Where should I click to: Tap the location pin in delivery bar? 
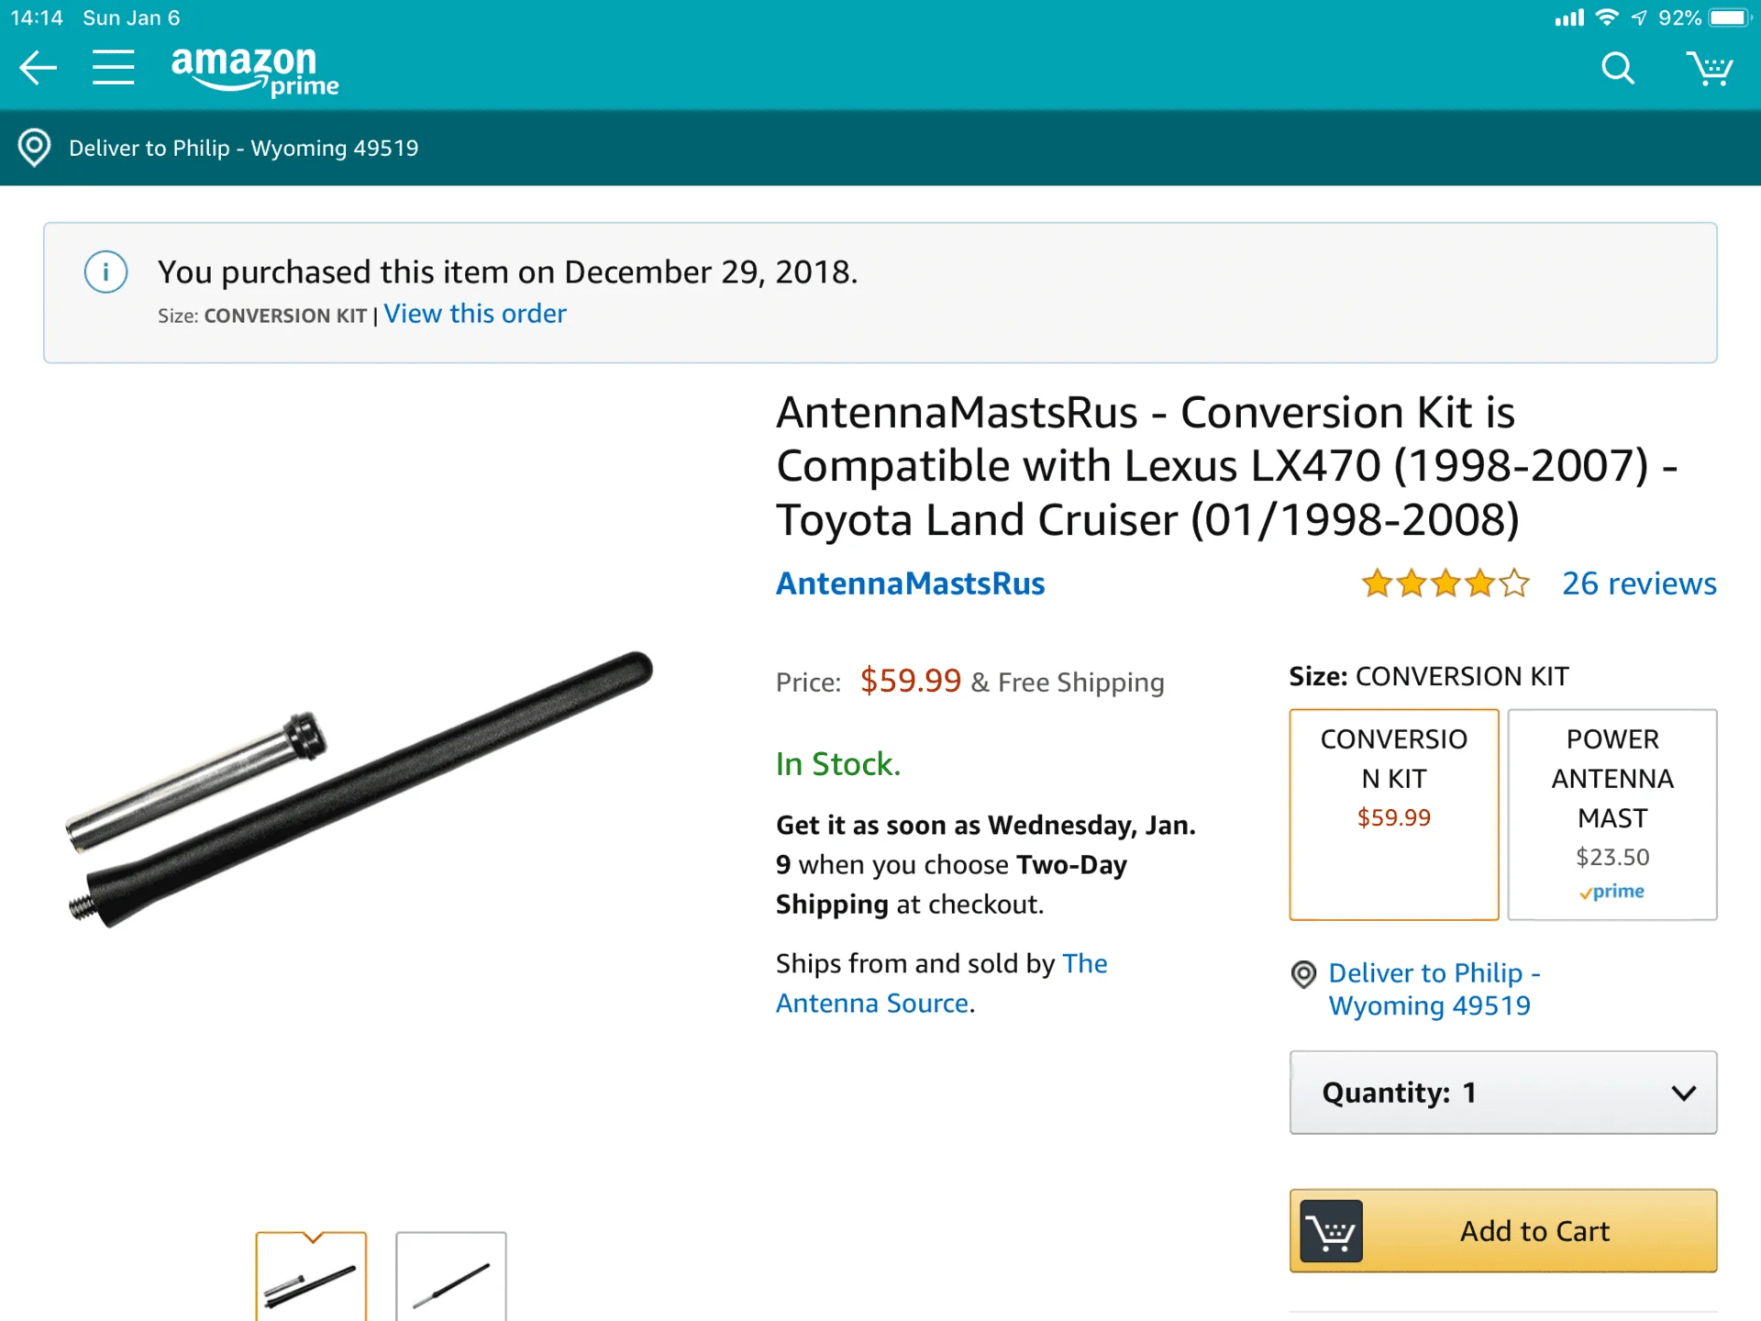point(35,148)
